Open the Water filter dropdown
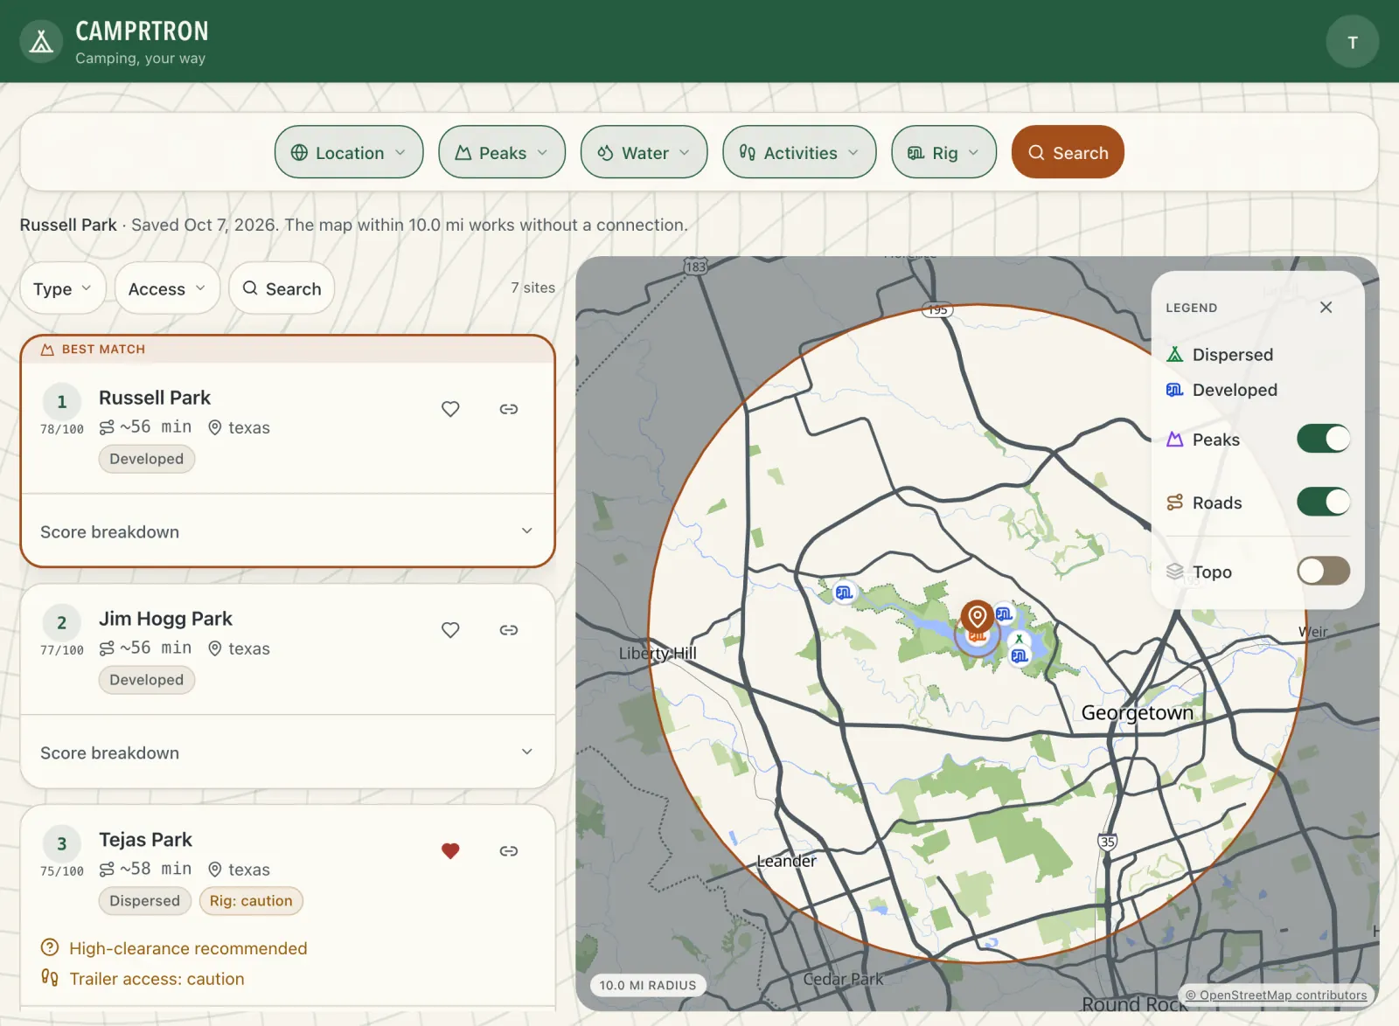The width and height of the screenshot is (1399, 1026). coord(644,152)
